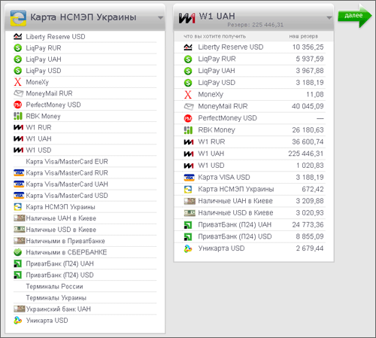The height and width of the screenshot is (338, 376).
Task: Open the W1 UAH dropdown arrow
Action: 329,18
